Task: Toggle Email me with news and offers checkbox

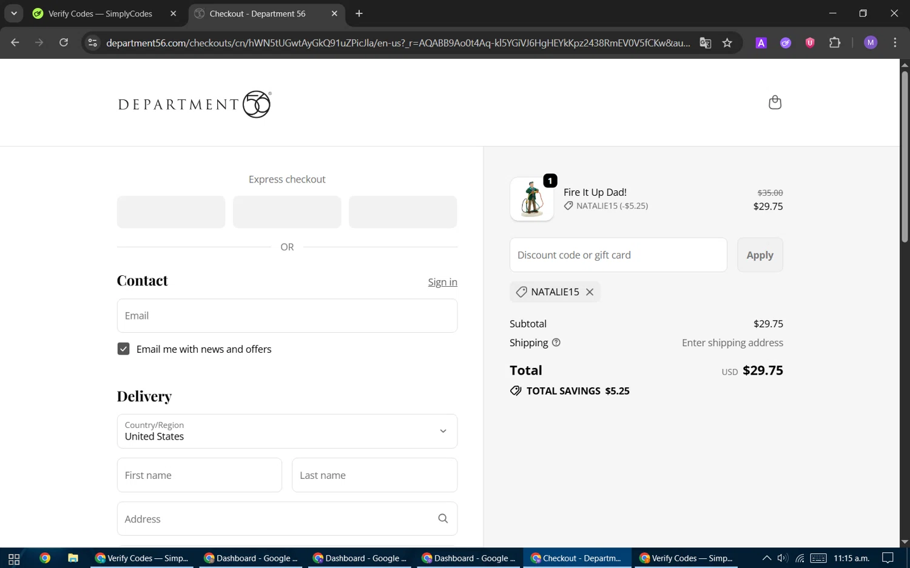Action: pos(123,349)
